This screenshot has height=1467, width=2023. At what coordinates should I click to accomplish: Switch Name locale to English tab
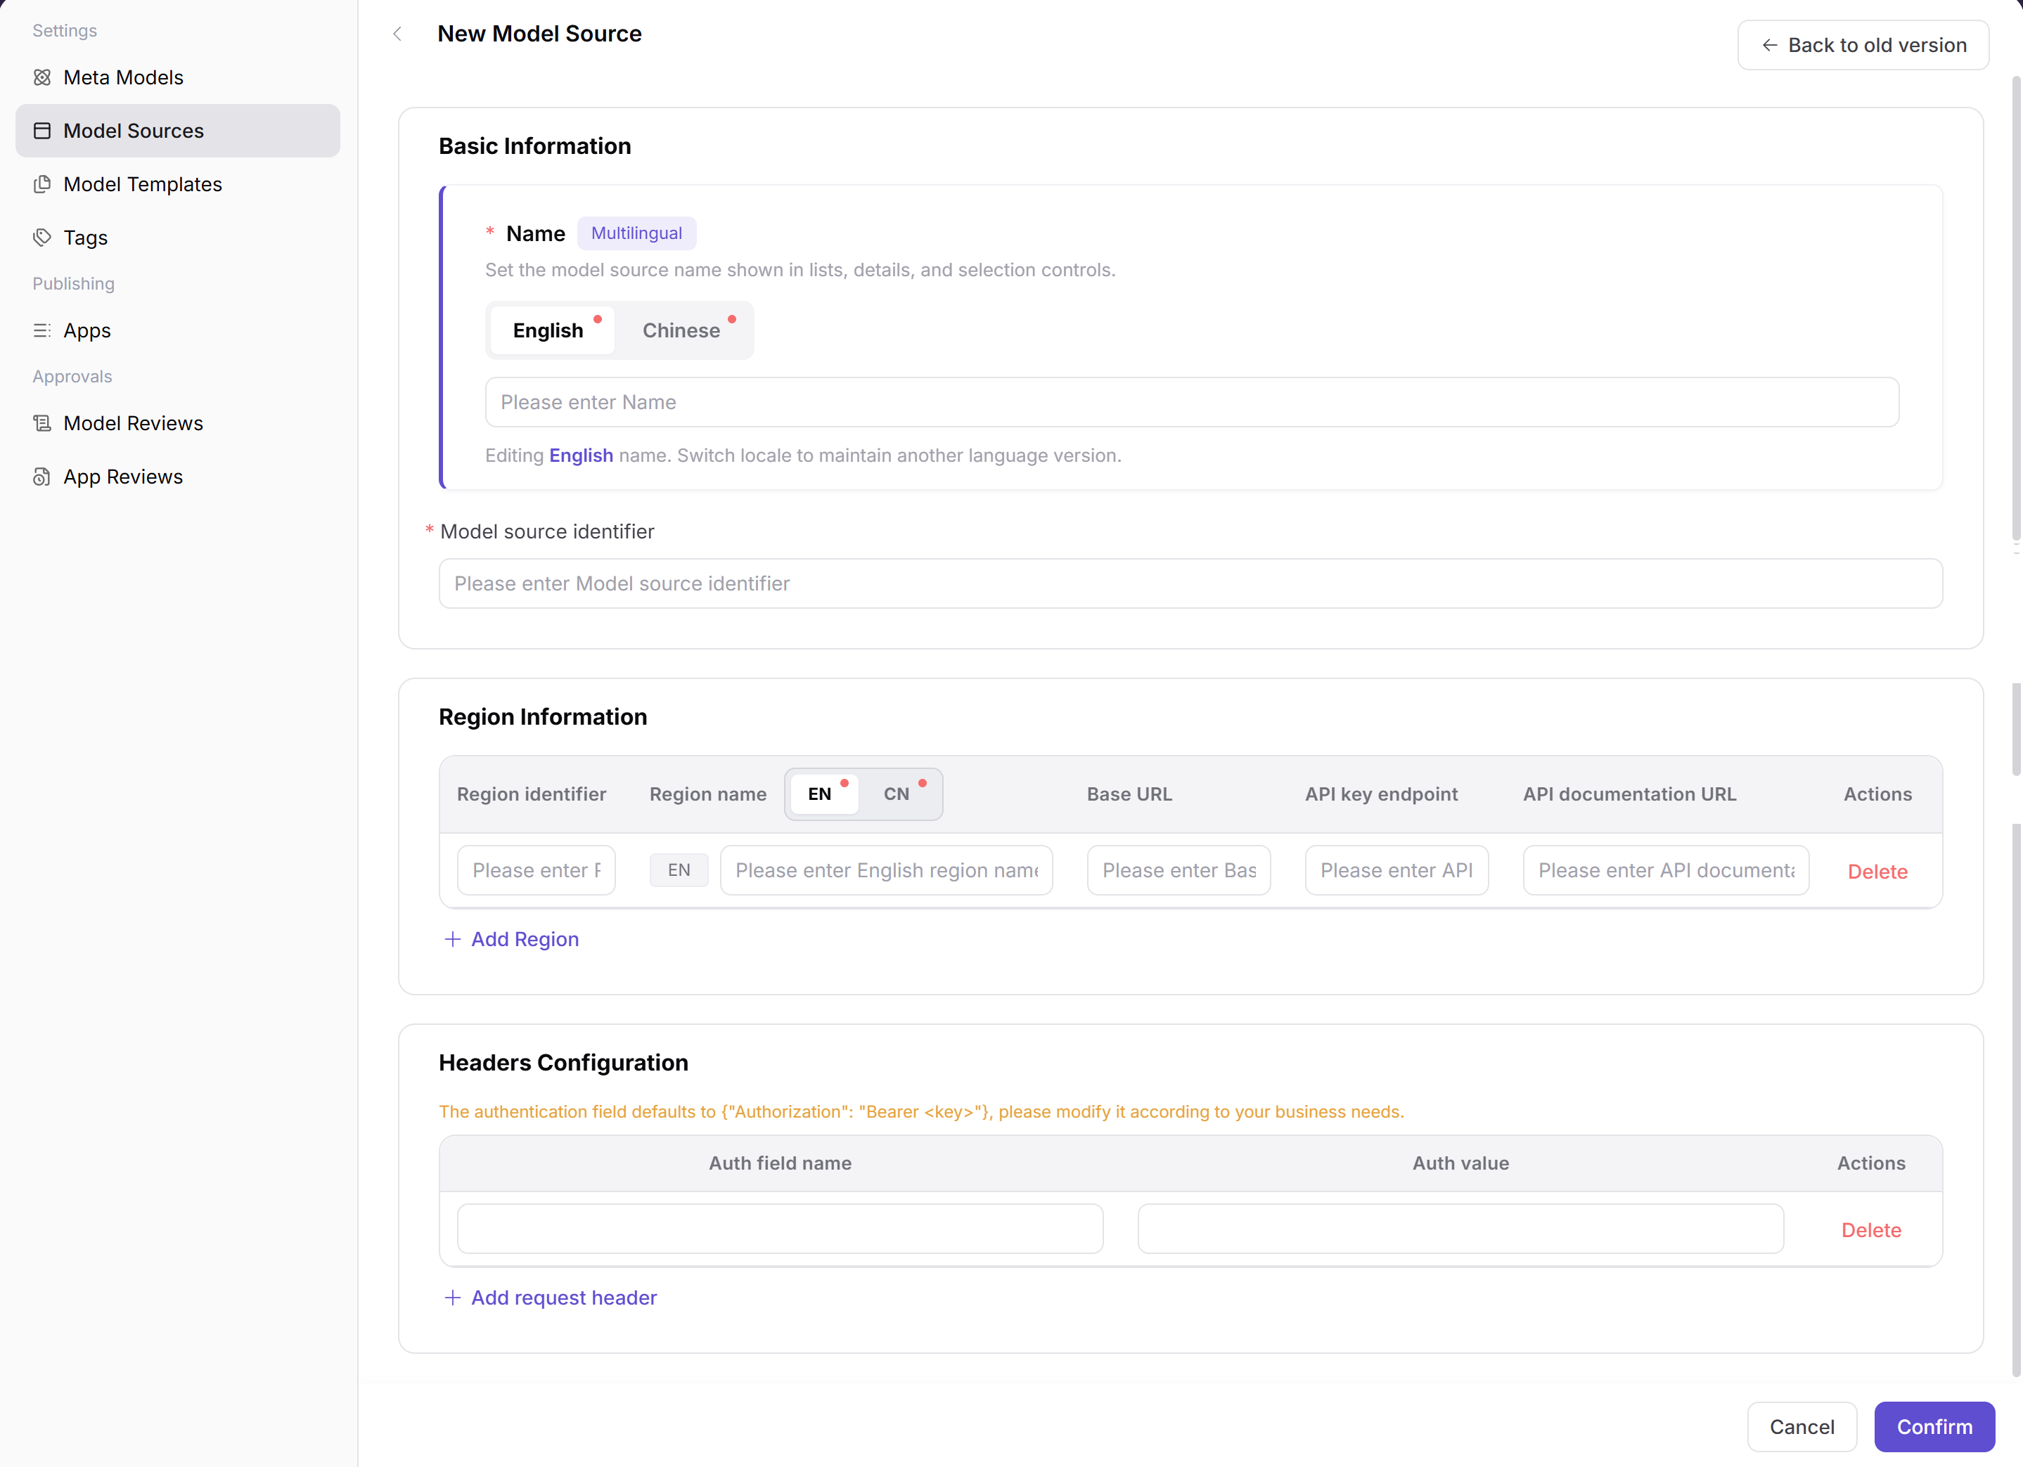(x=552, y=331)
